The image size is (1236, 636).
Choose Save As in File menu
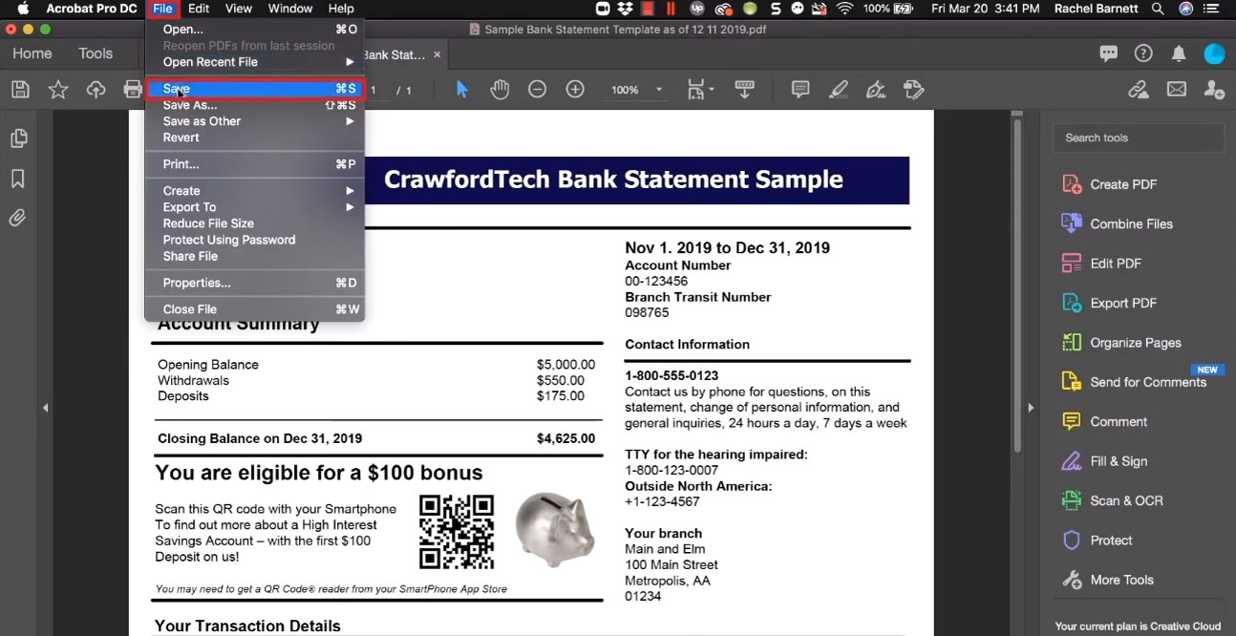255,105
